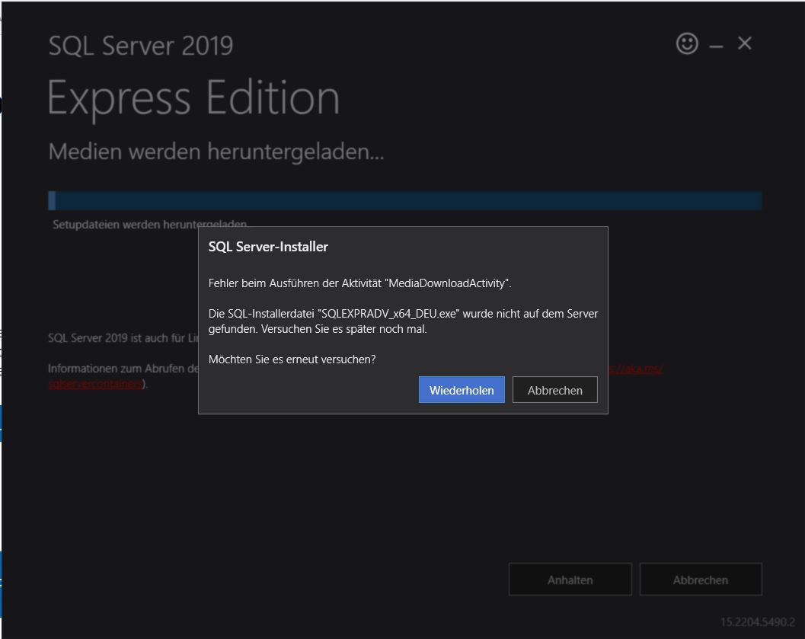Click the media download progress bar

[405, 200]
